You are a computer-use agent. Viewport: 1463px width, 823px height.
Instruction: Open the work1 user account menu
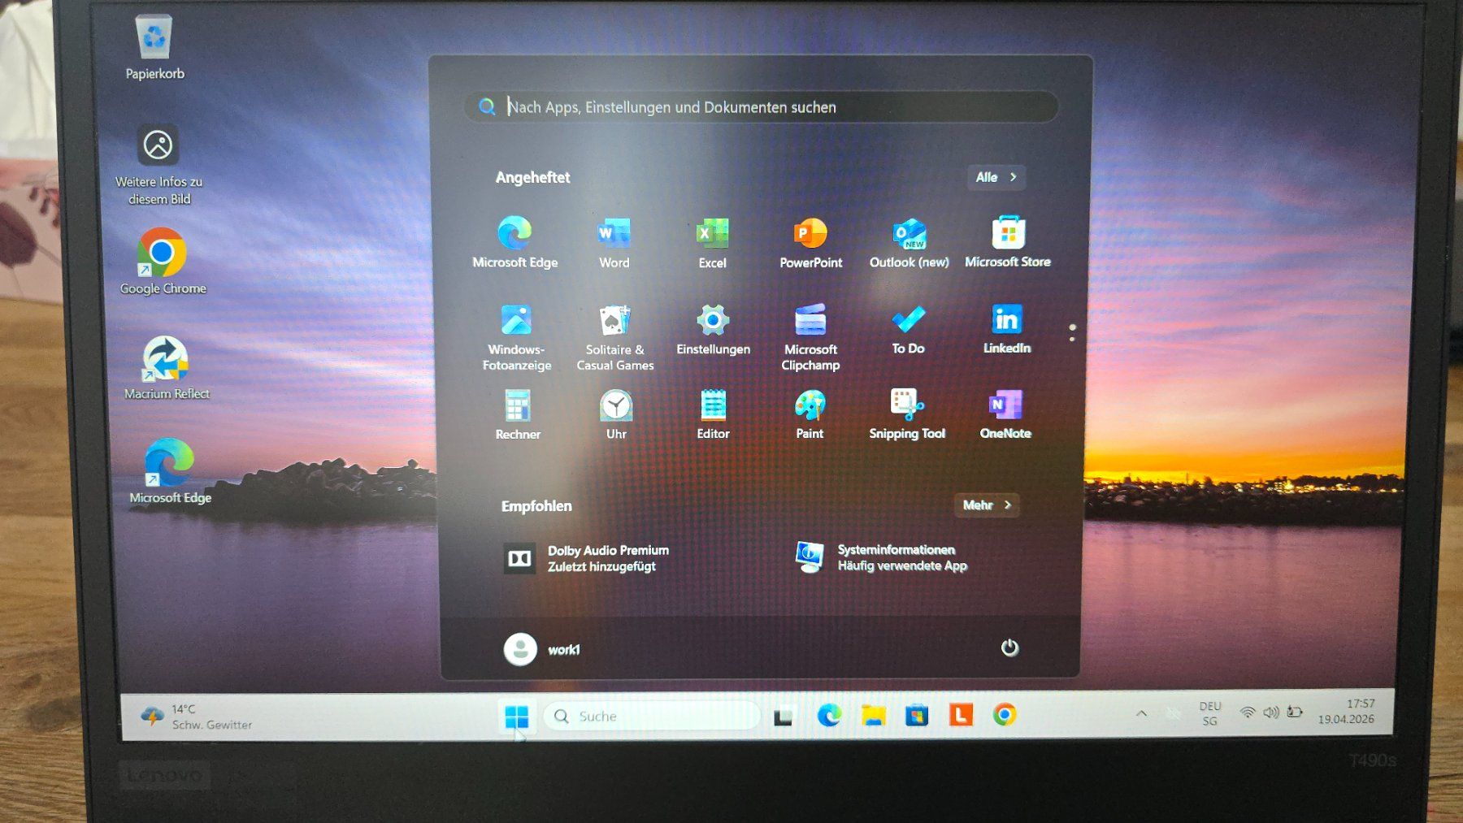pyautogui.click(x=541, y=649)
